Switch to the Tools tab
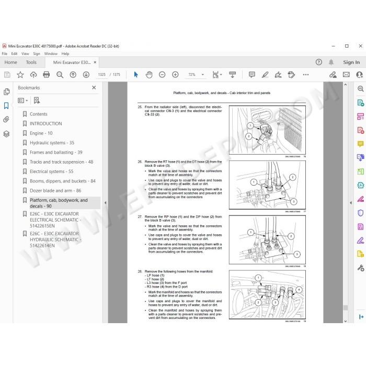 (x=31, y=62)
